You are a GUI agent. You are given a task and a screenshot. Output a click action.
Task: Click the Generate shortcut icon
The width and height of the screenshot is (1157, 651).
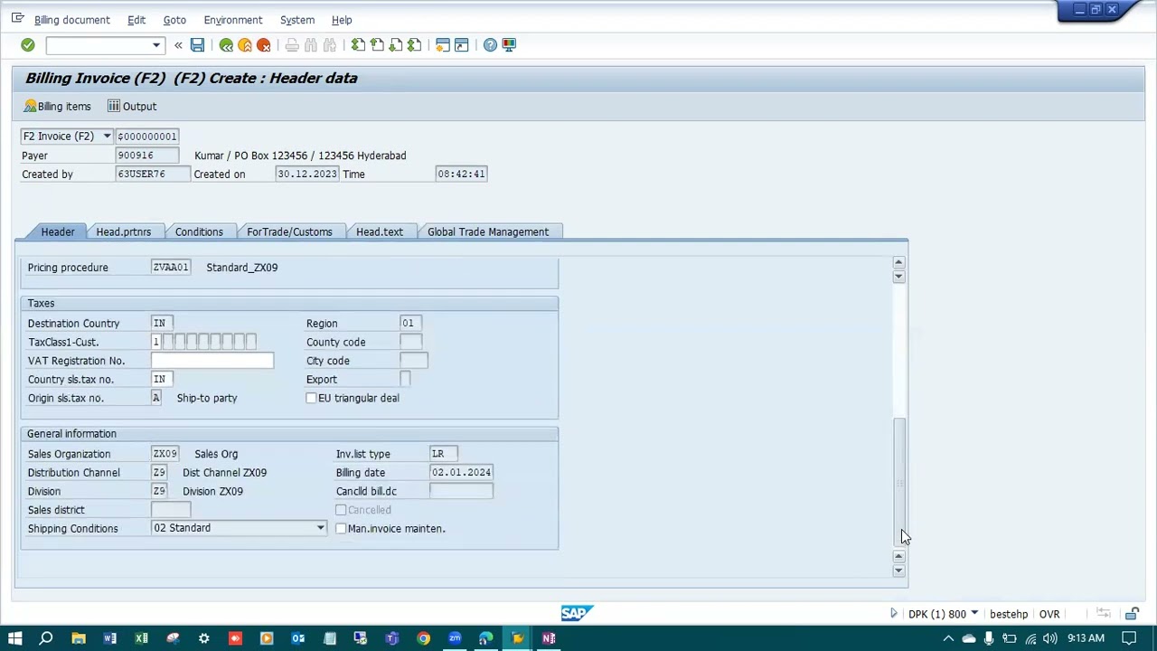click(x=462, y=45)
